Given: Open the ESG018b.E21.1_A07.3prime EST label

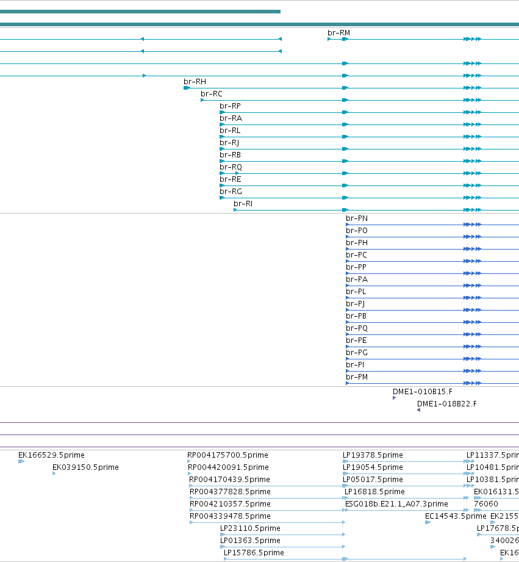Looking at the screenshot, I should (396, 504).
